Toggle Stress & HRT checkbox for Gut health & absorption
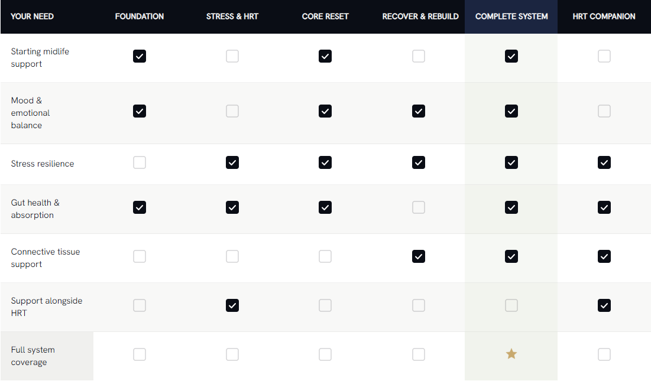651x381 pixels. click(x=232, y=207)
